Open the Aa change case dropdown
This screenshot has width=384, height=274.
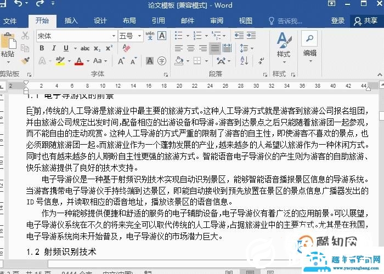click(100, 61)
